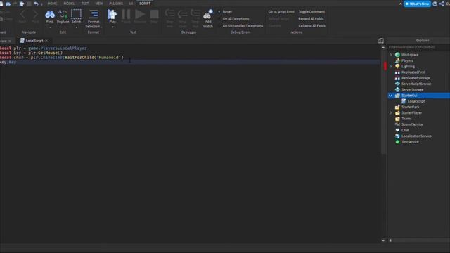Click the SoundService icon in Explorer
The width and height of the screenshot is (450, 253).
click(x=397, y=124)
